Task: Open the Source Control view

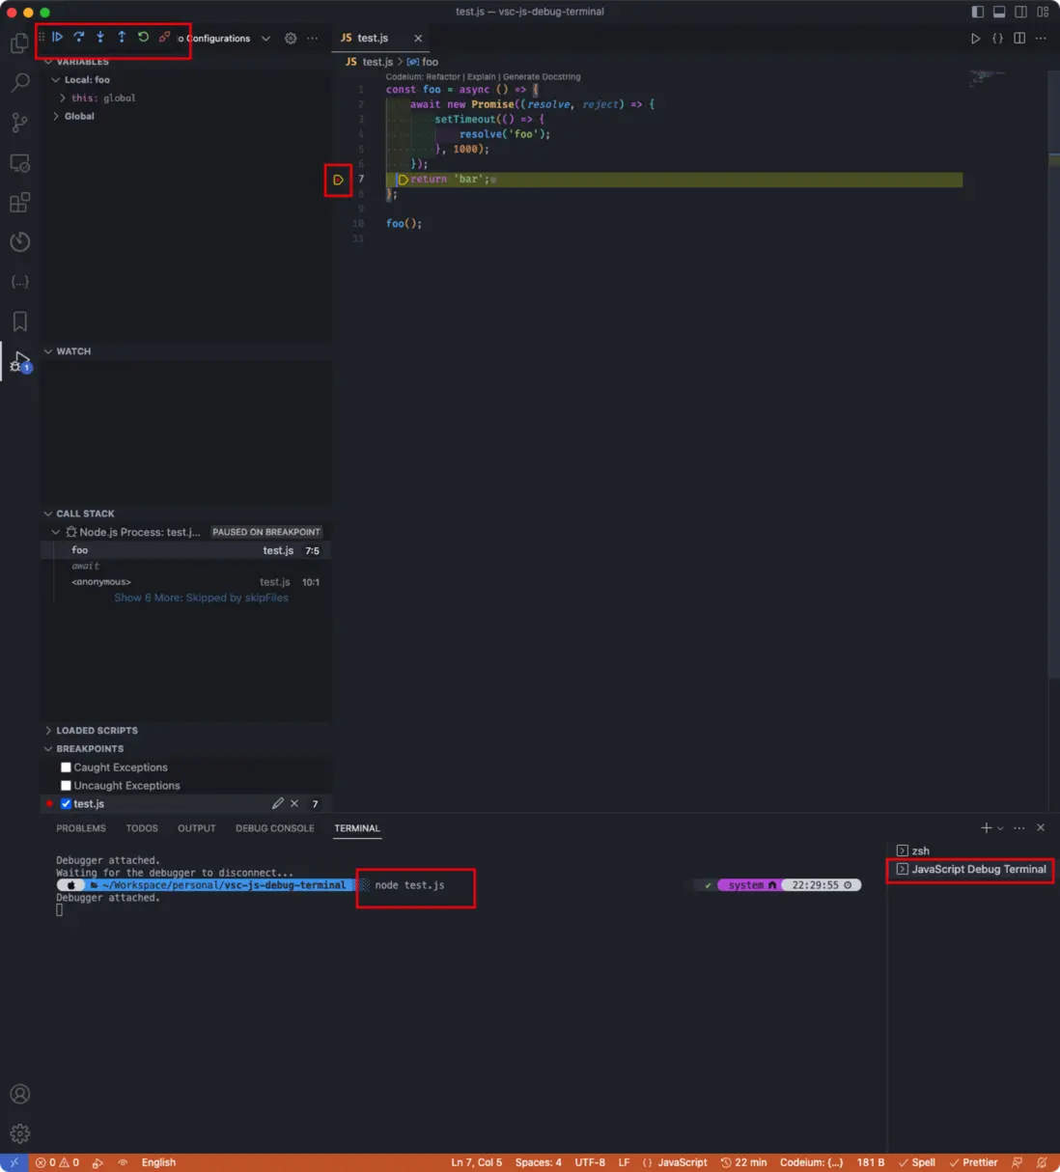Action: click(x=19, y=123)
